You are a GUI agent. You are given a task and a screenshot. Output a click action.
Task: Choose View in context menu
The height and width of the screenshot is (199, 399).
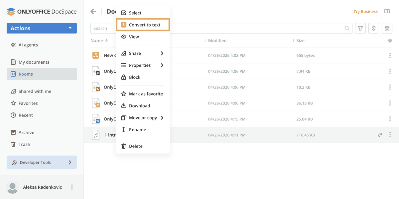143,37
